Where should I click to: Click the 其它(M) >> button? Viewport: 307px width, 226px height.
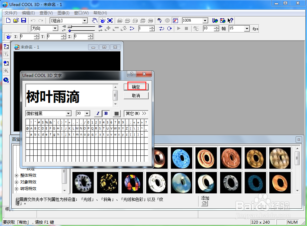coord(136,113)
